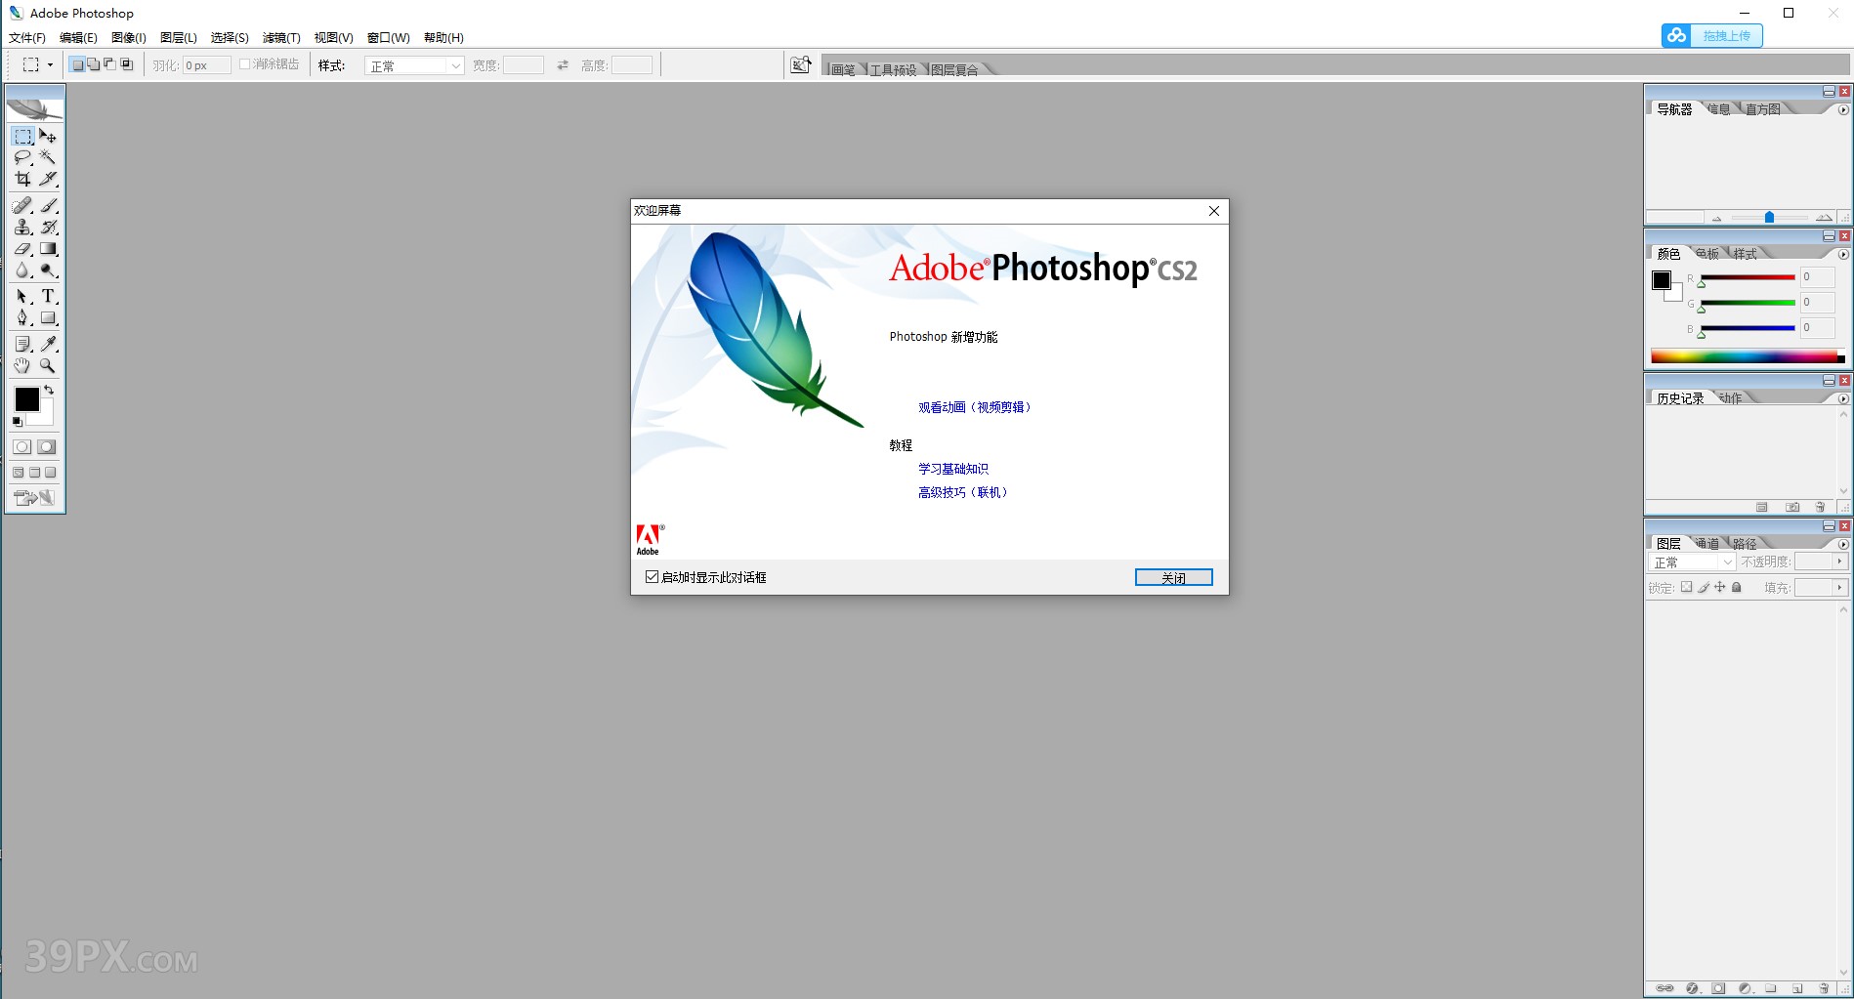
Task: Select the Clone Stamp tool
Action: coord(22,227)
